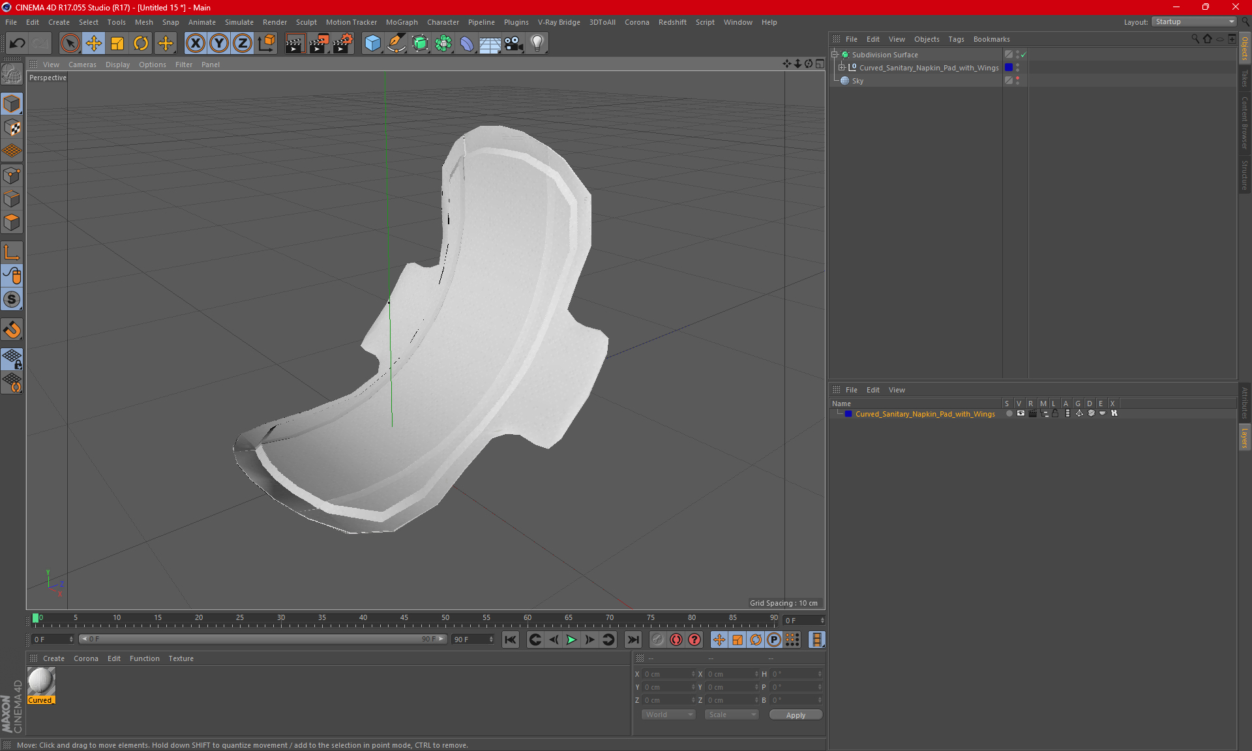The width and height of the screenshot is (1252, 751).
Task: Toggle Enable Axis mode
Action: click(12, 252)
